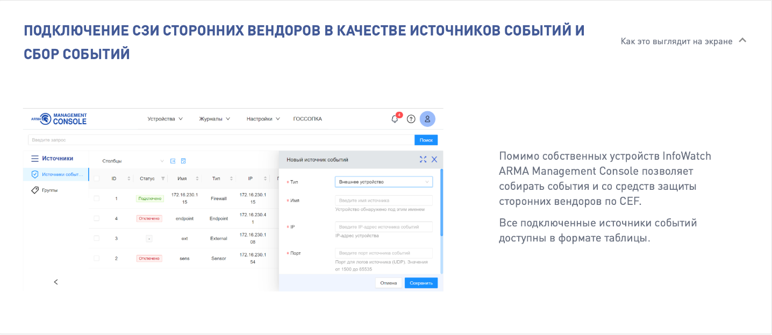This screenshot has height=335, width=772.
Task: Click the shield icon of Источники событий
Action: 35,174
